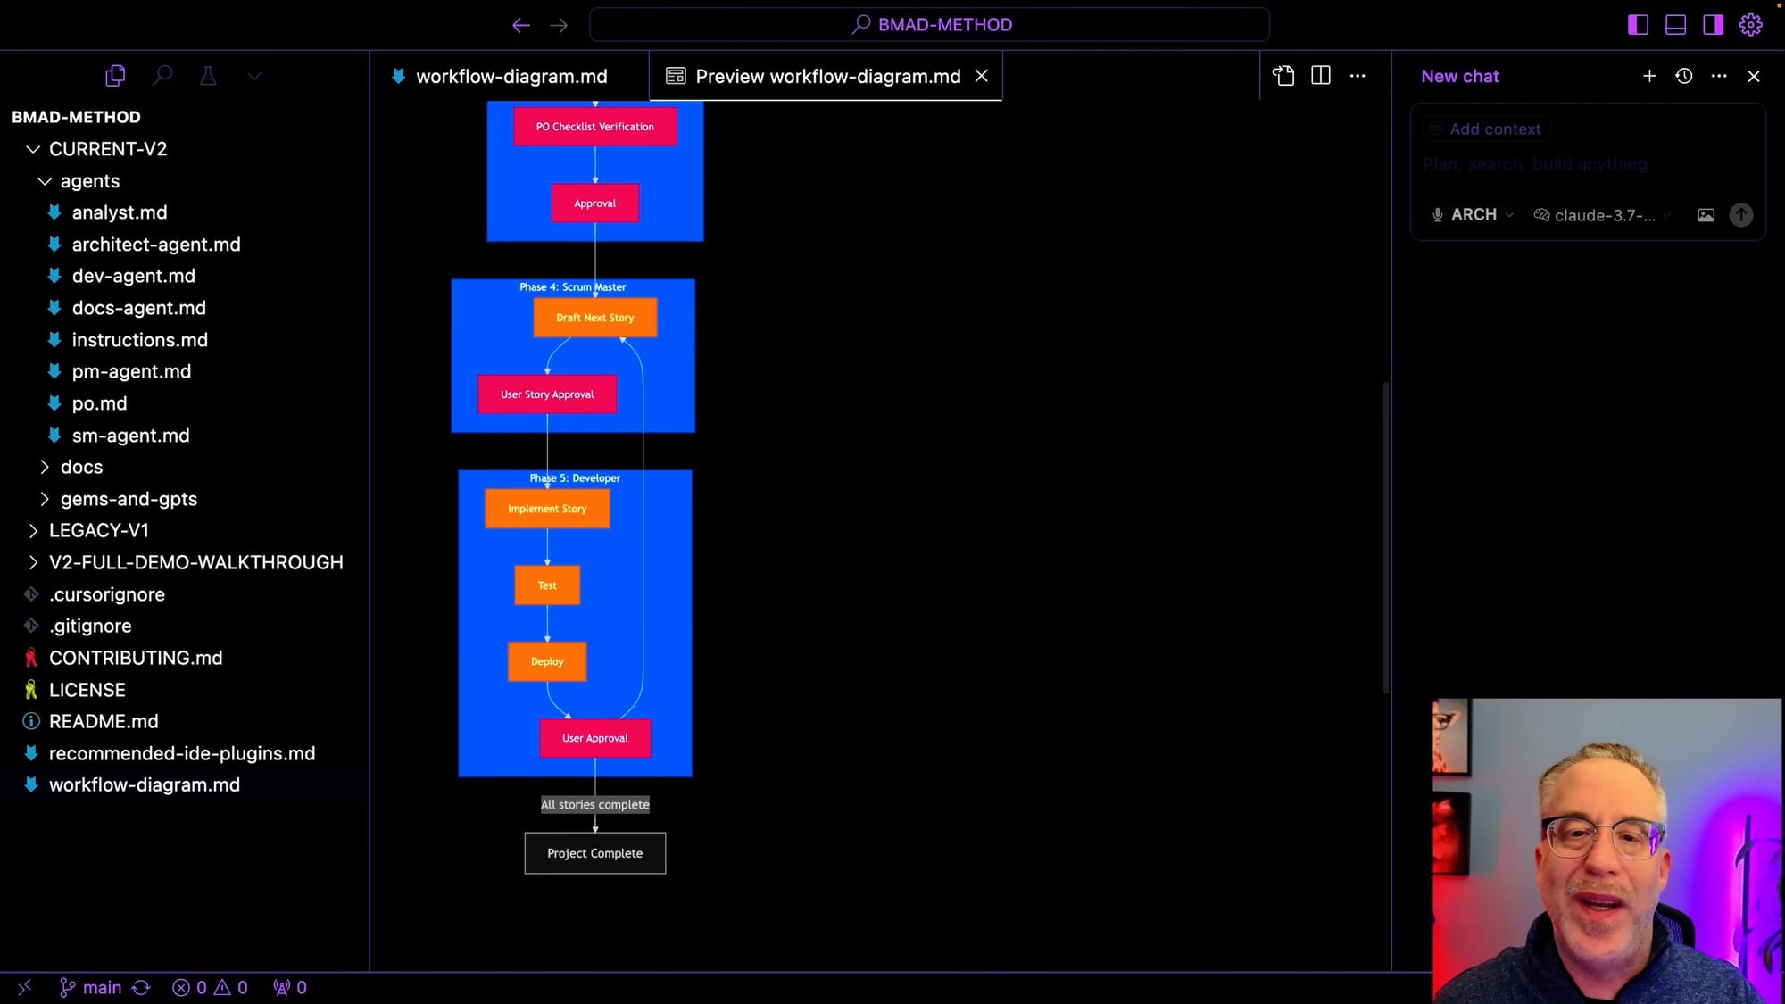1785x1004 pixels.
Task: Open architect-agent.md in the file tree
Action: [x=155, y=245]
